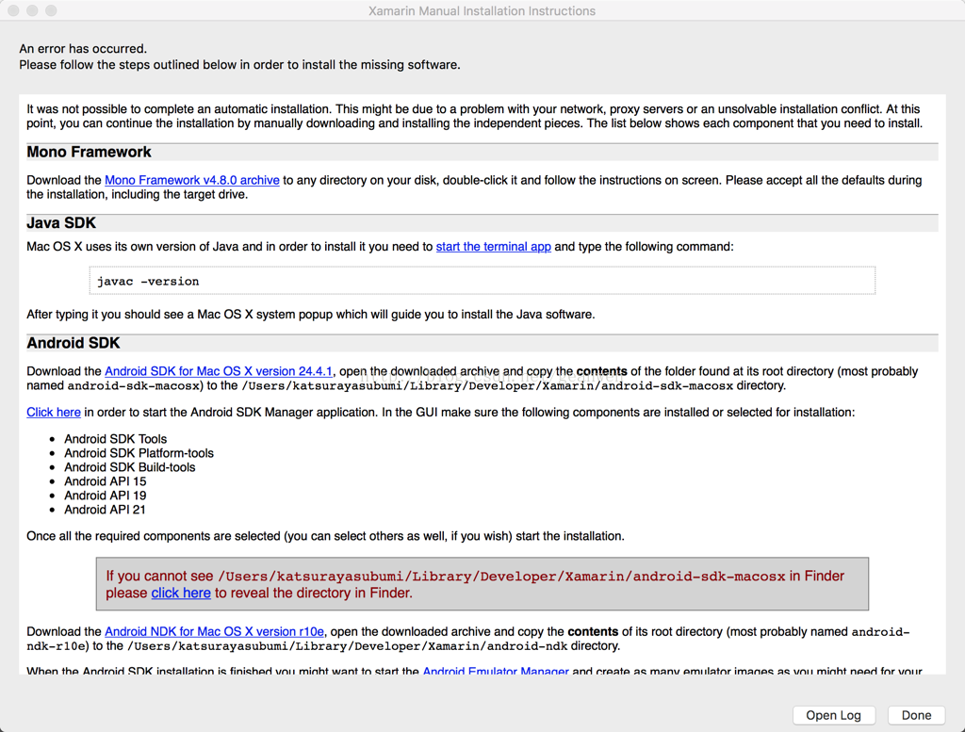The width and height of the screenshot is (965, 732).
Task: Click the 'Android SDK Tools' list item
Action: pyautogui.click(x=116, y=439)
